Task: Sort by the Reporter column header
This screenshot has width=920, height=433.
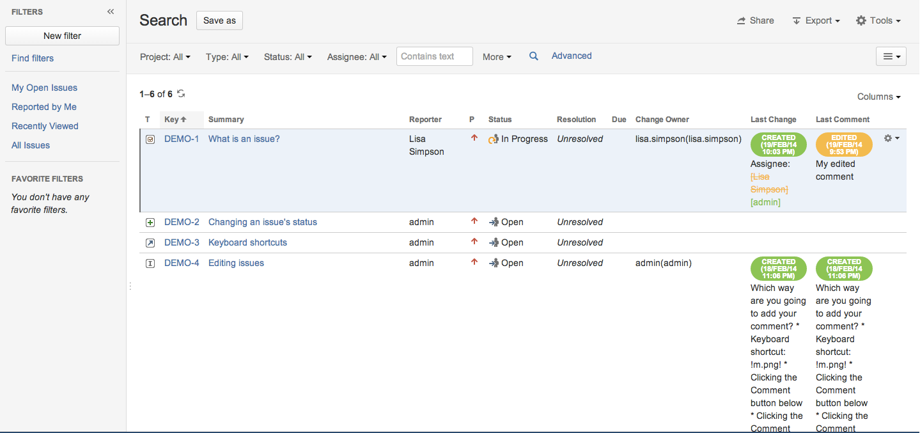Action: point(425,120)
